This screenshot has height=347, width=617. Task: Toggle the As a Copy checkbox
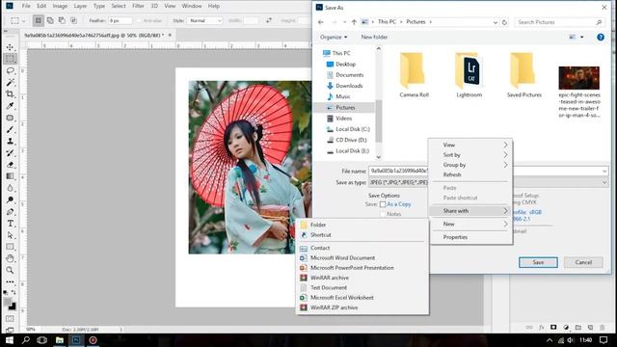coord(383,204)
